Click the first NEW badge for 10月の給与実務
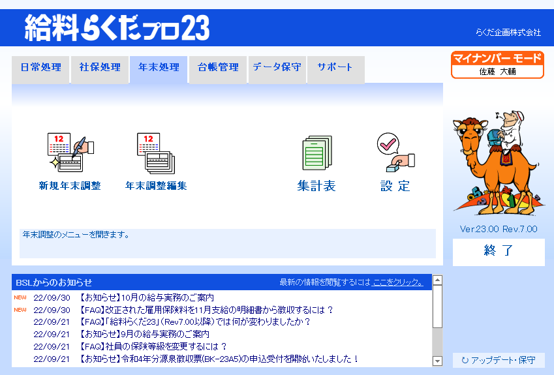The height and width of the screenshot is (375, 554). pyautogui.click(x=20, y=297)
